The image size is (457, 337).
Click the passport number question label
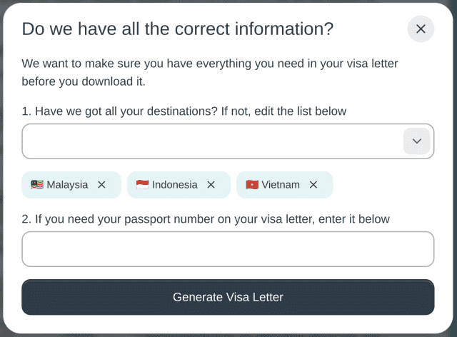tap(206, 219)
